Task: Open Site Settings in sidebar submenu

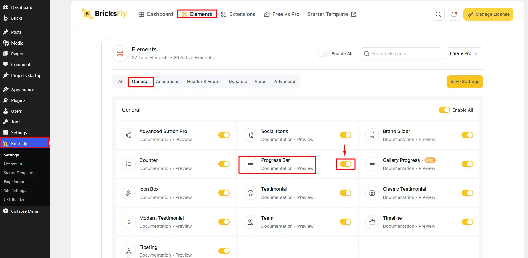Action: (x=15, y=190)
